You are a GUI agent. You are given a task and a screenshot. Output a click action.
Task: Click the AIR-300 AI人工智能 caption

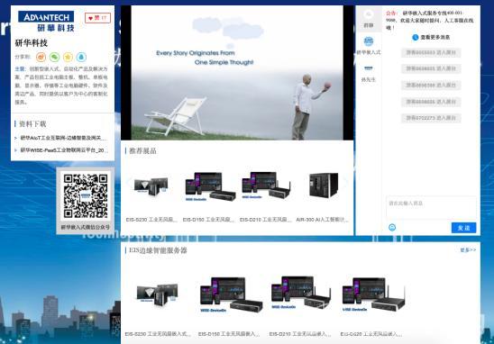tap(323, 220)
